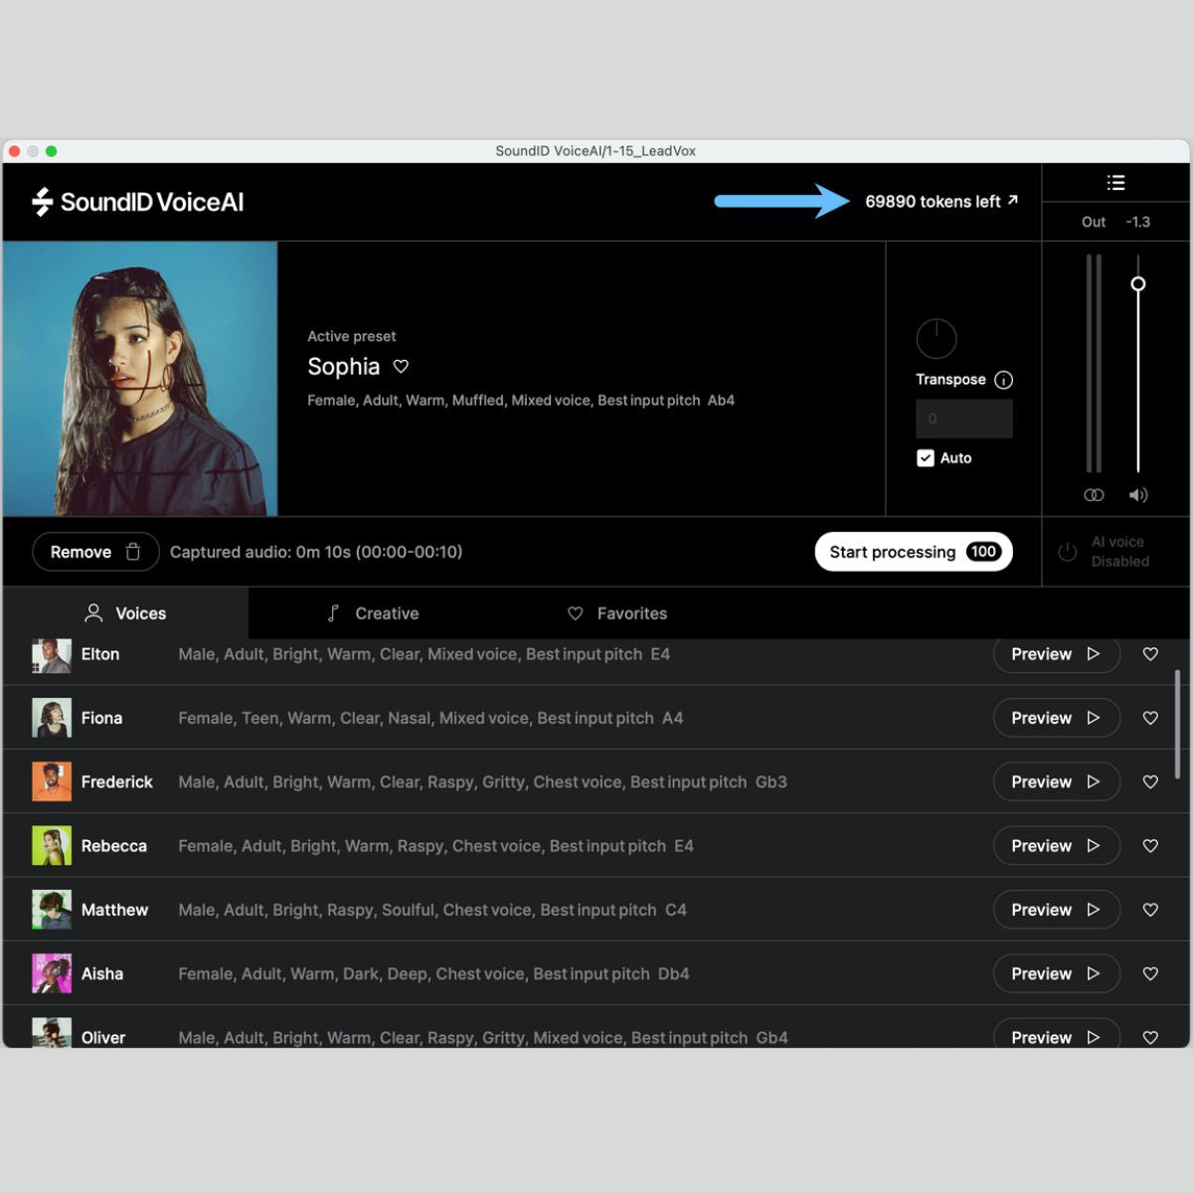Open the menu list icon above Out
The height and width of the screenshot is (1193, 1193).
click(x=1115, y=183)
